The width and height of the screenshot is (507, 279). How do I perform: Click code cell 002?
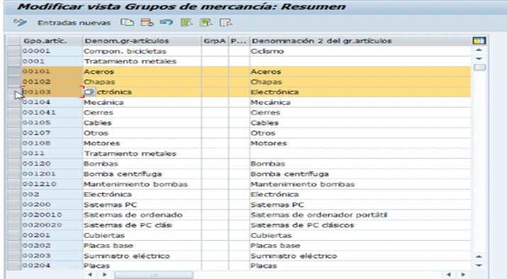(x=52, y=195)
